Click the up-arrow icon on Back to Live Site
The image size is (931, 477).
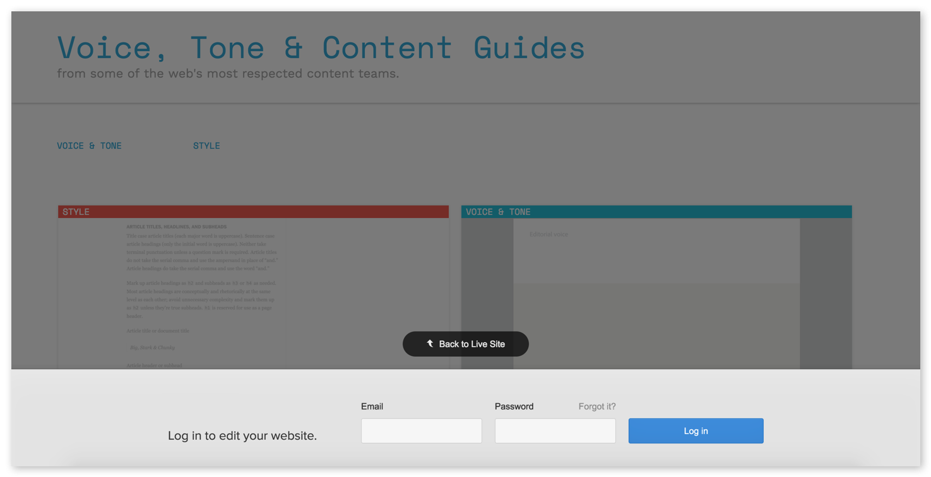pyautogui.click(x=430, y=343)
